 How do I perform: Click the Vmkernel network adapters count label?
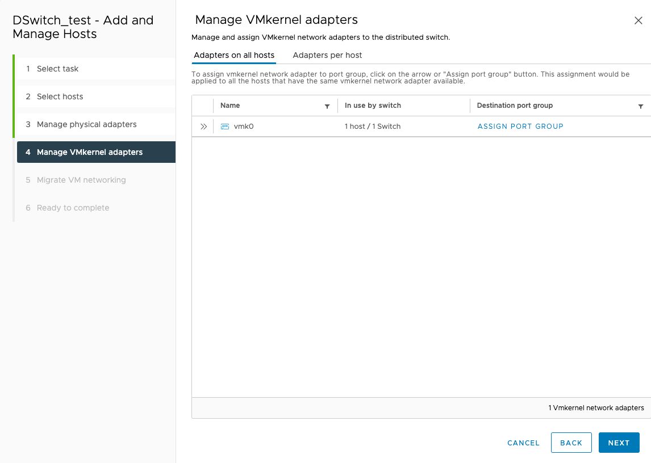(x=595, y=407)
